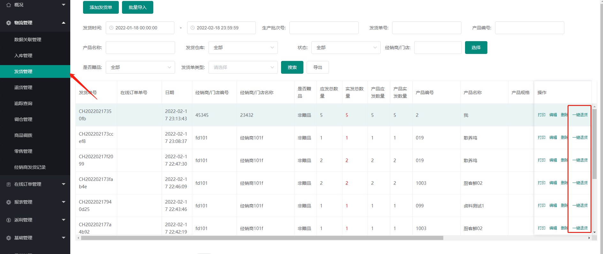Screen dimensions: 603x254
Task: Click the 产品名称 input field
Action: click(x=140, y=48)
